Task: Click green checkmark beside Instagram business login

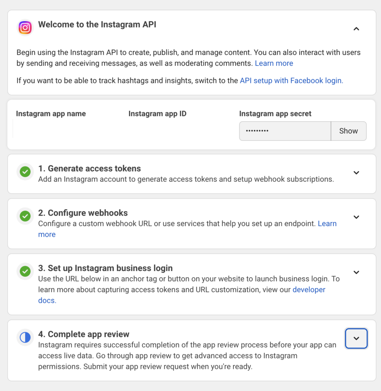Action: click(25, 271)
